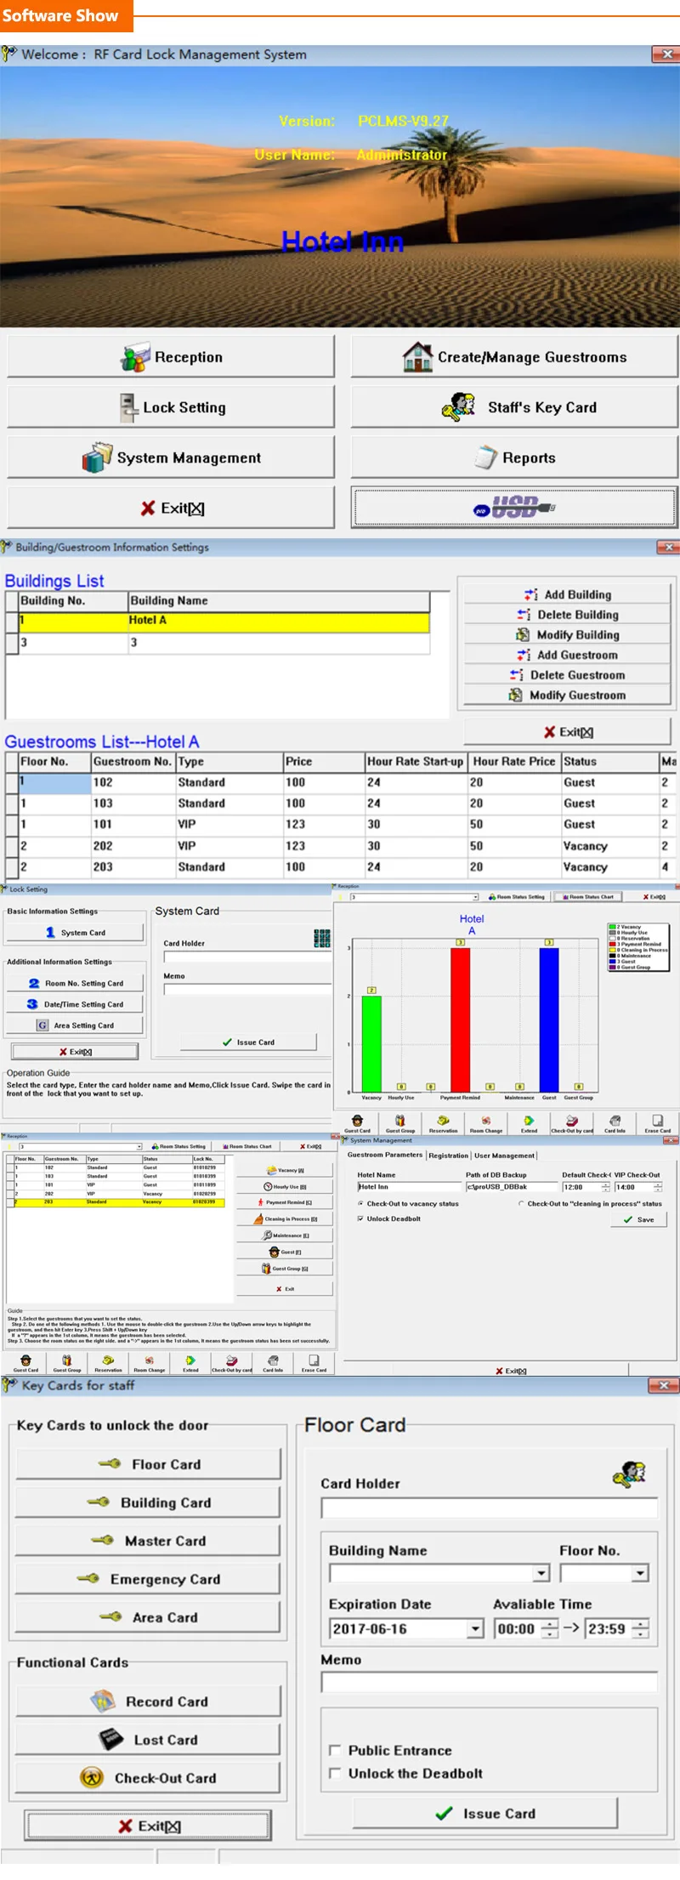
Task: Open the User Management tab
Action: pyautogui.click(x=504, y=1156)
